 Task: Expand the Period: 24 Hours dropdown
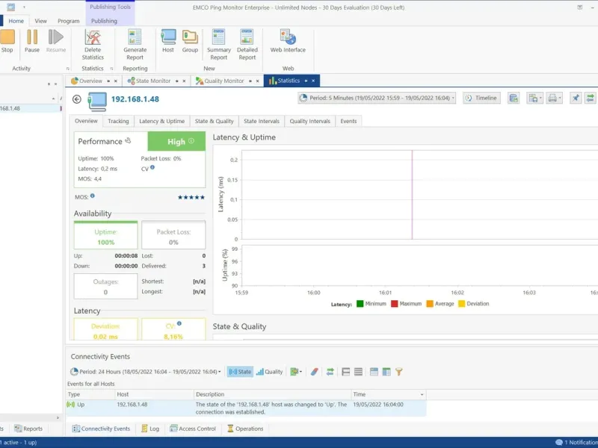(146, 371)
